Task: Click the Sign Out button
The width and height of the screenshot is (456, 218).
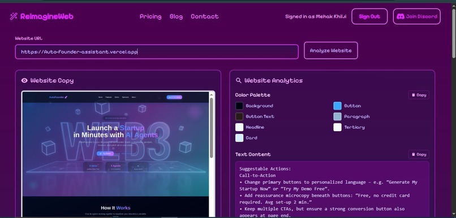Action: (369, 16)
